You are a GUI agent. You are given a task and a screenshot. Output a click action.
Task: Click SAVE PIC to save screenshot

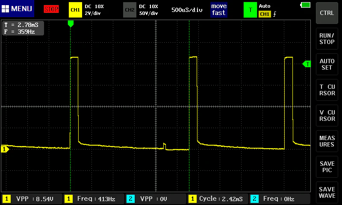pyautogui.click(x=327, y=167)
